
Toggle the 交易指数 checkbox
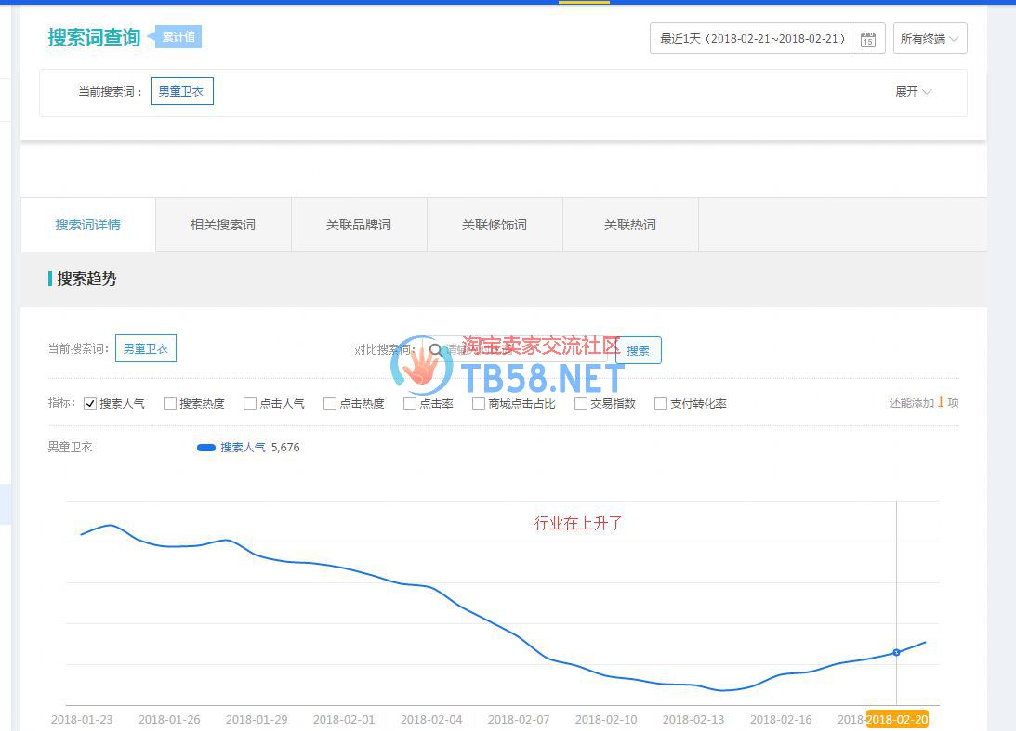click(581, 403)
